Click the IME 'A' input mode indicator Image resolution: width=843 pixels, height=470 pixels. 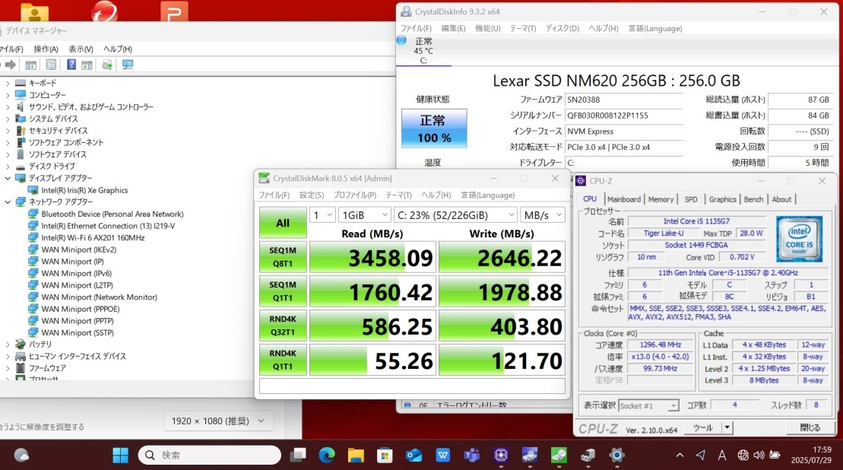tap(722, 455)
